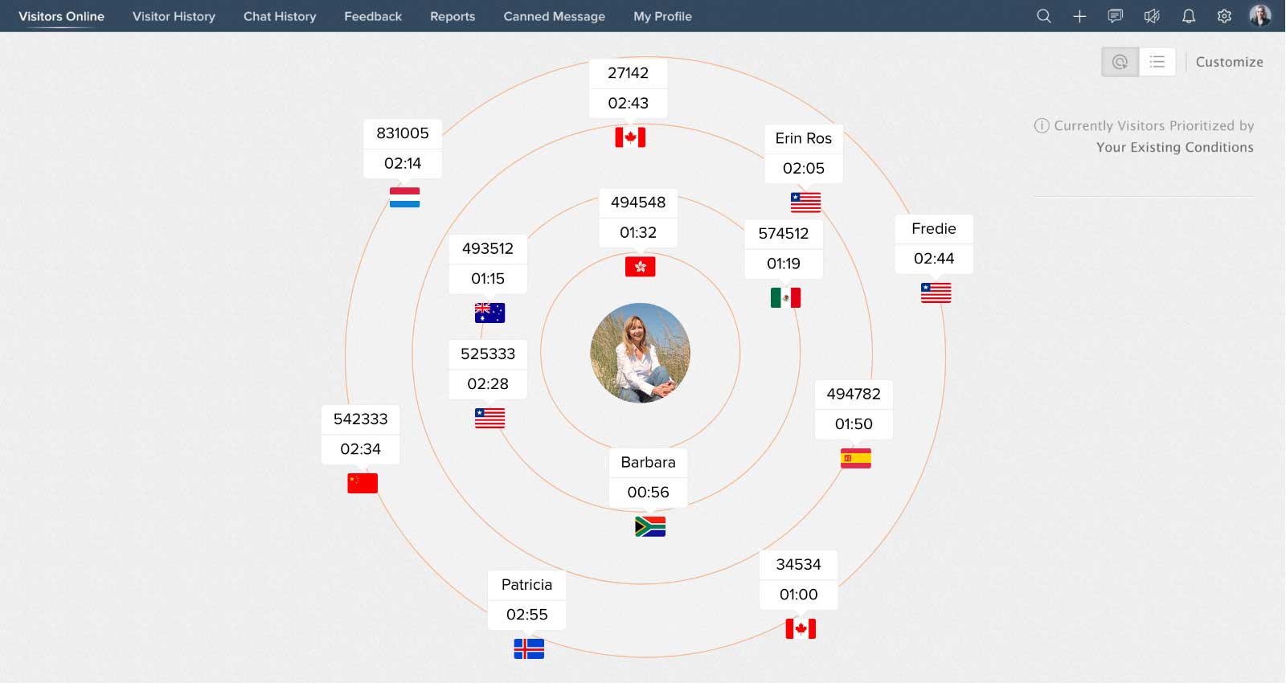Select the Reports menu item
1286x683 pixels.
(x=453, y=16)
